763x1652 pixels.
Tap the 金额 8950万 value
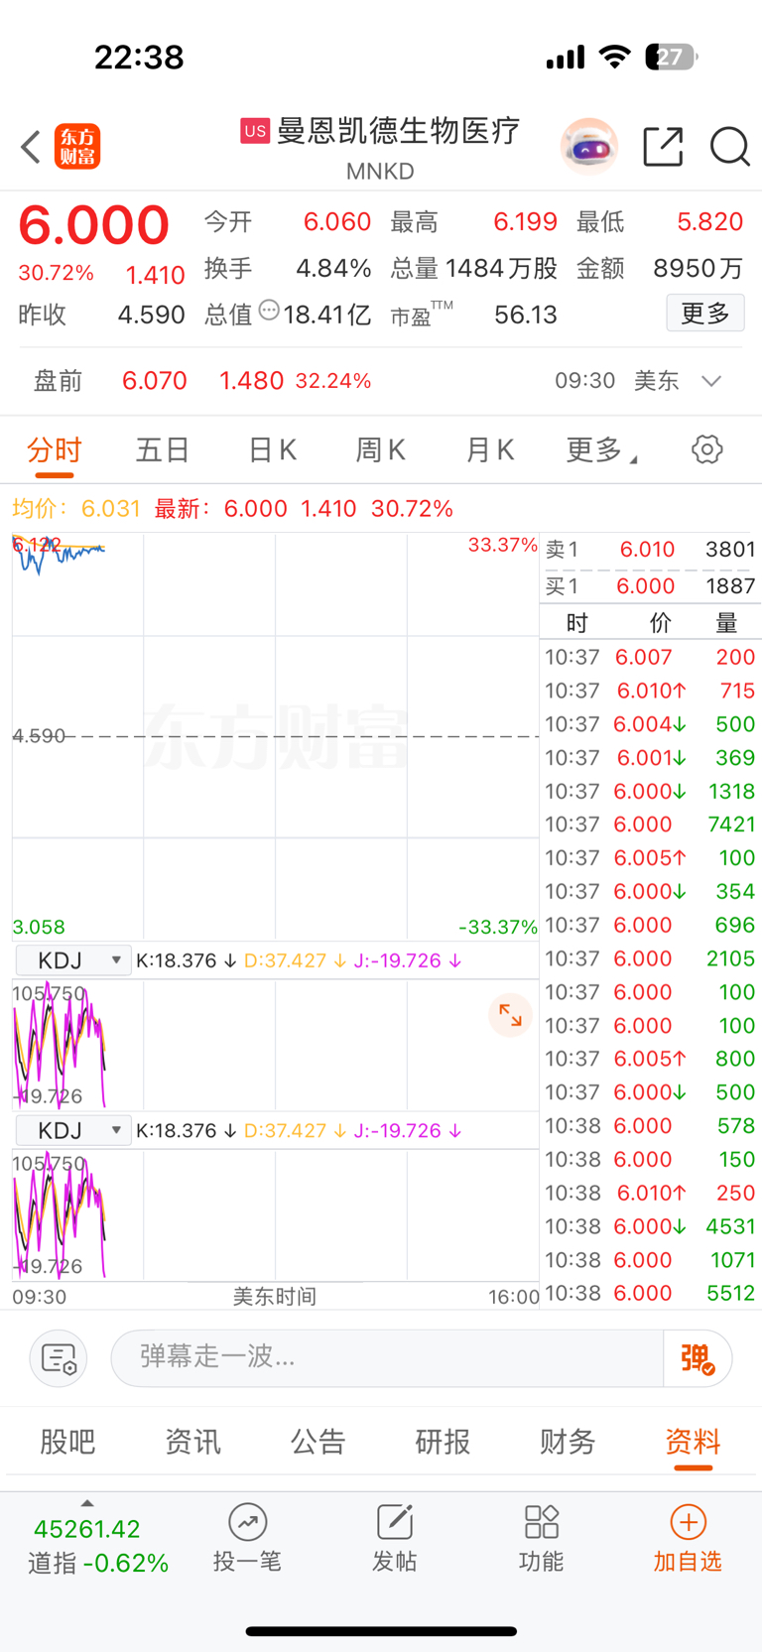click(699, 269)
